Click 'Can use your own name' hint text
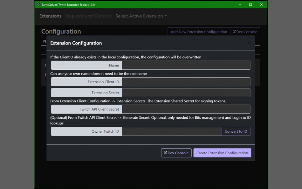The image size is (302, 189). (99, 74)
